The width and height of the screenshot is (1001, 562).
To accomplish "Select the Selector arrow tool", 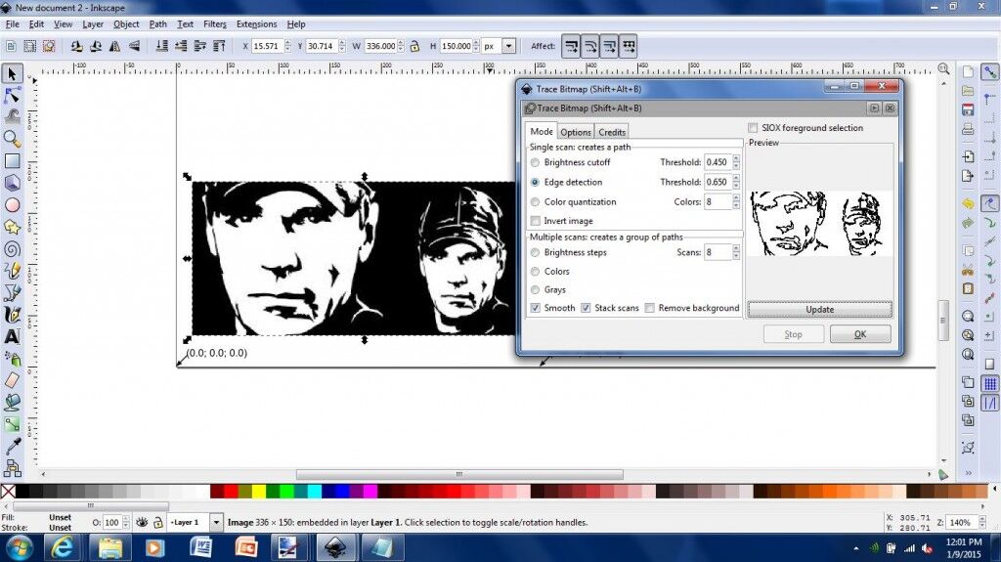I will coord(12,73).
